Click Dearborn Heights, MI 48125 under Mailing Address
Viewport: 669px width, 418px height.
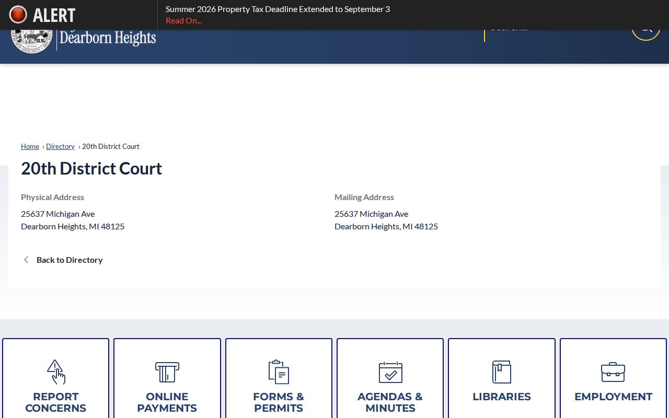(x=386, y=226)
